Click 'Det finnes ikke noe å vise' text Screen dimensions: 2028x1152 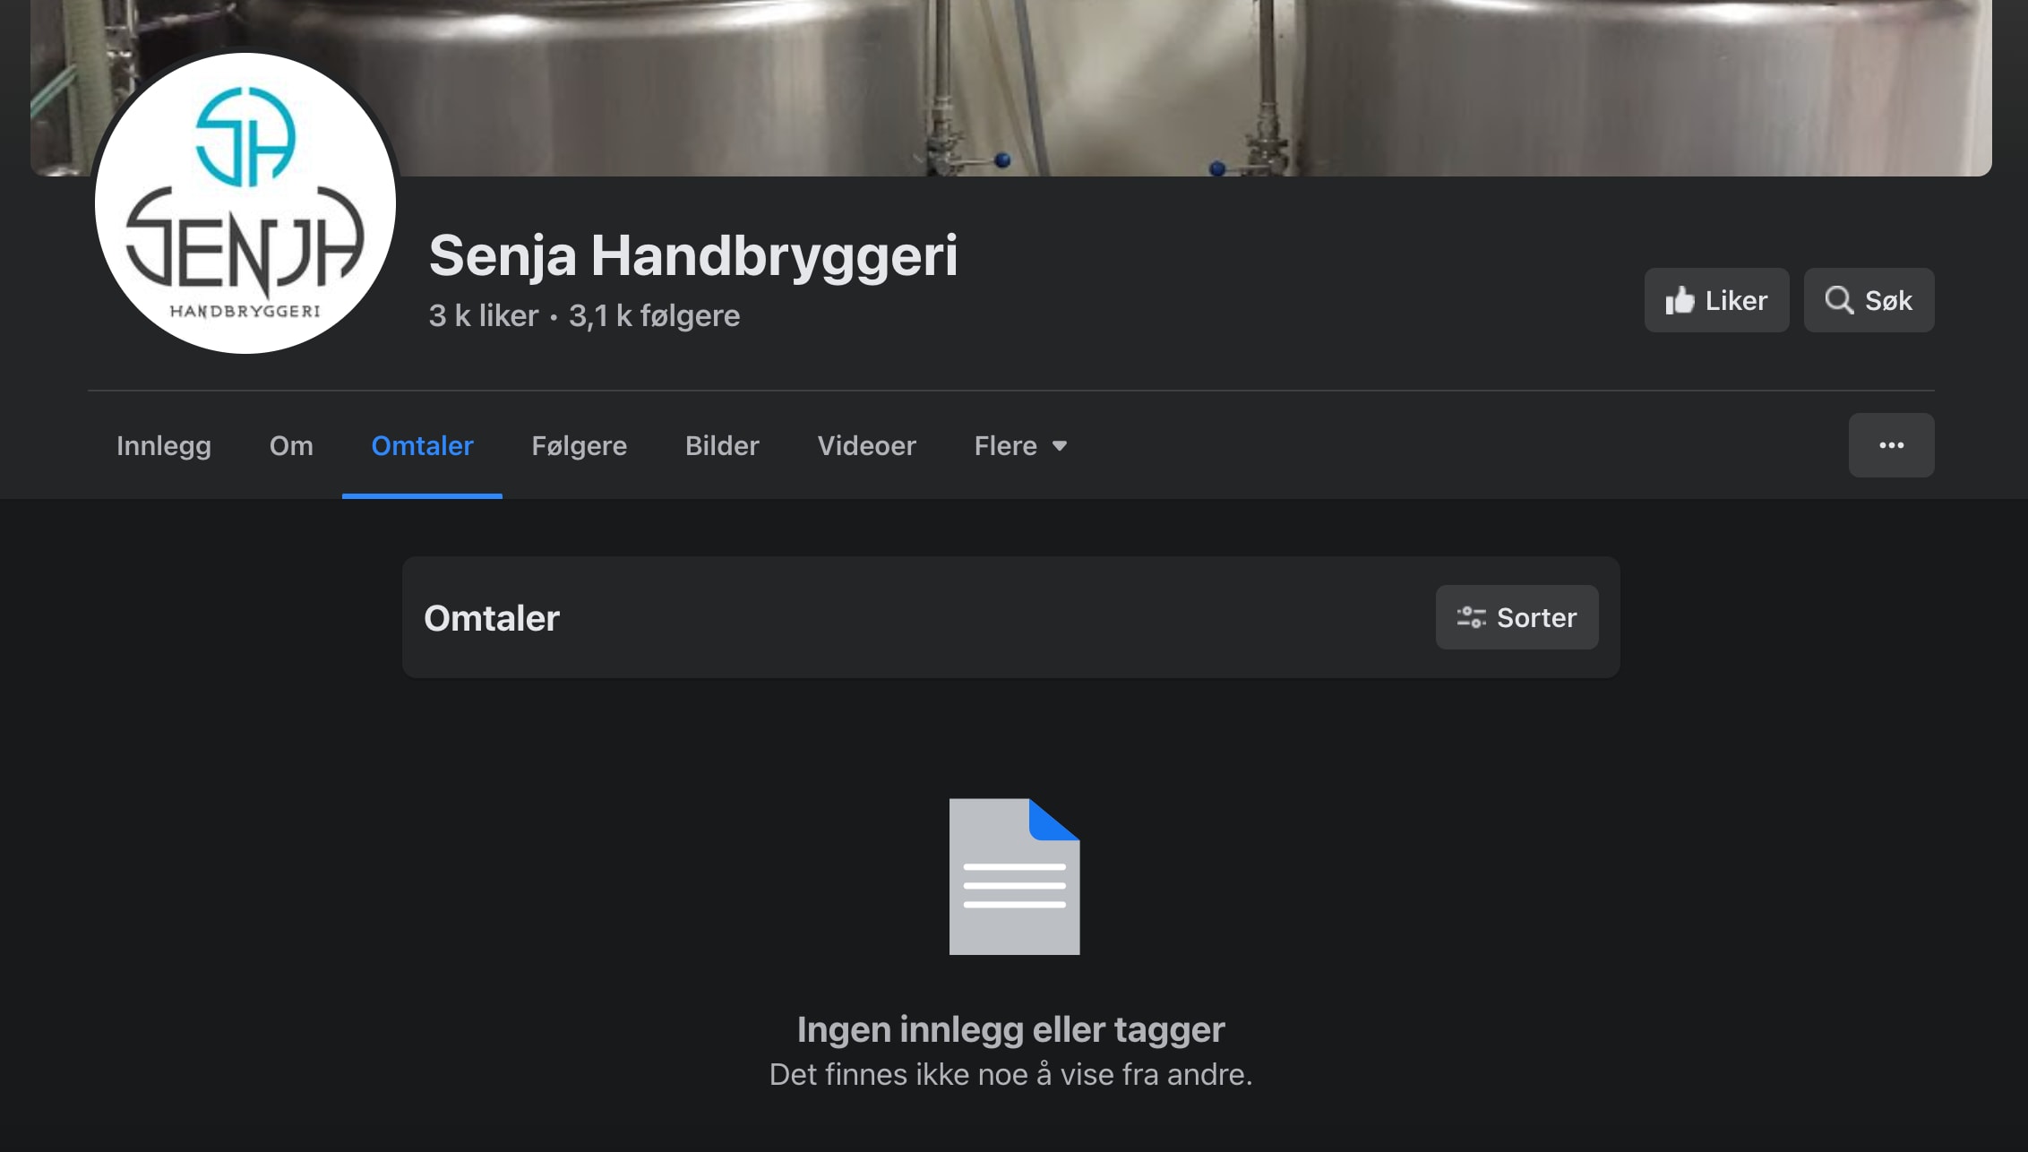point(1010,1074)
